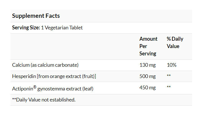The image size is (200, 119).
Task: Select the 130 mg amount value
Action: pyautogui.click(x=147, y=65)
